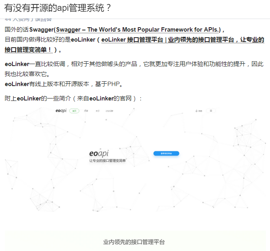Viewport: 270px width, 251px height.
Task: Click the word PHP in the answer
Action: tap(113, 84)
